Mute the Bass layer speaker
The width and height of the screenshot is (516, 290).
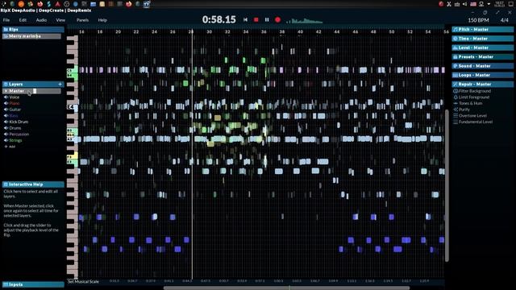[x=6, y=116]
